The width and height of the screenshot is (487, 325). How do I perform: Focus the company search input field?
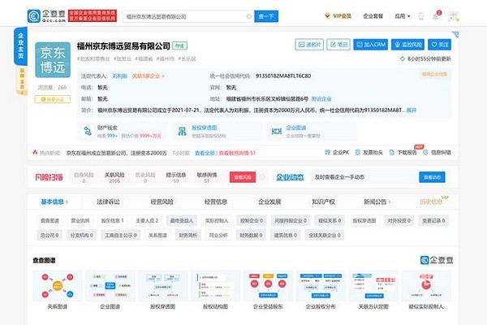188,16
